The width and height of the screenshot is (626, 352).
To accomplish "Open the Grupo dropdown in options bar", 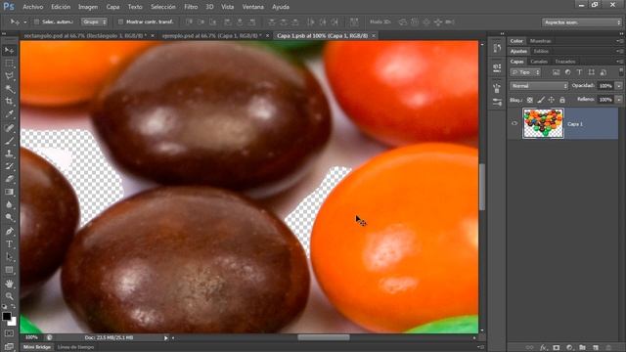I will (x=94, y=22).
